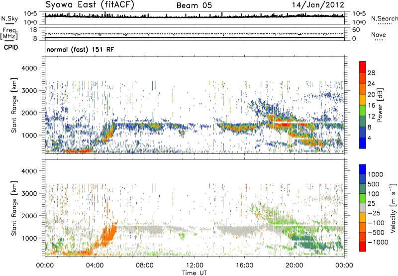Click the 'N.Sky' legend label
This screenshot has width=398, height=276.
coord(9,18)
